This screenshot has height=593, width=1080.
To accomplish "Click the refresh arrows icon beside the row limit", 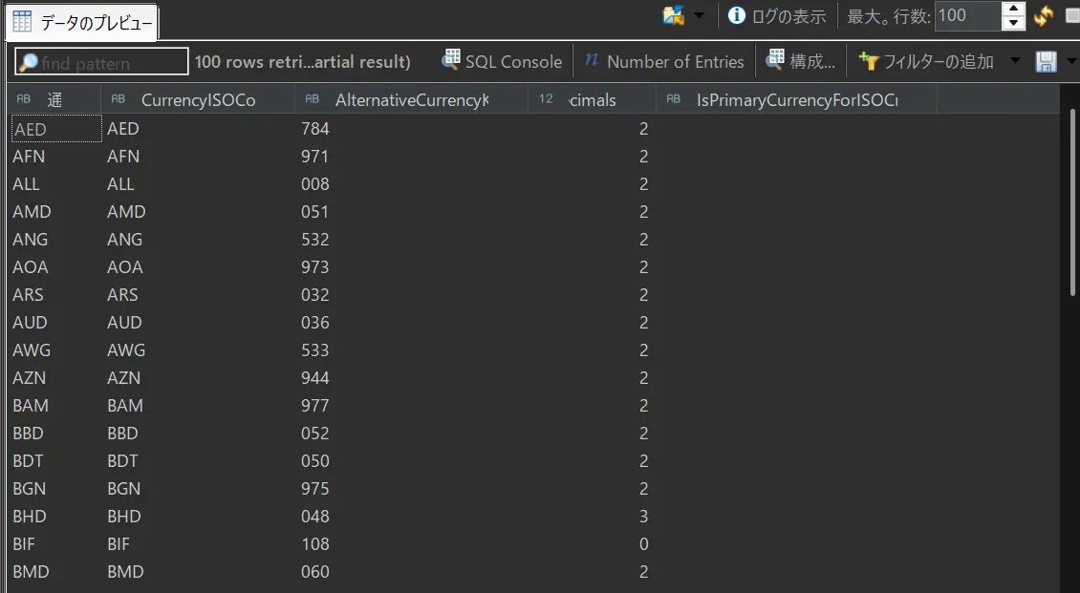I will [1043, 16].
